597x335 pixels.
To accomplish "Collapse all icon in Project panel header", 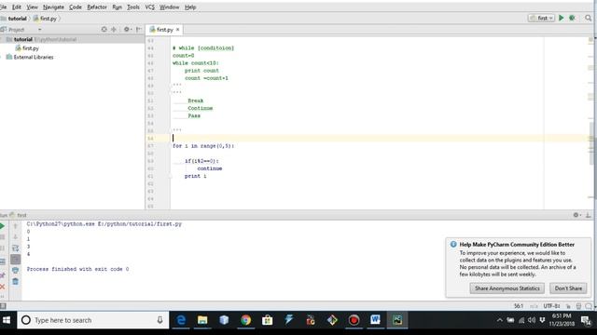I will pos(114,29).
